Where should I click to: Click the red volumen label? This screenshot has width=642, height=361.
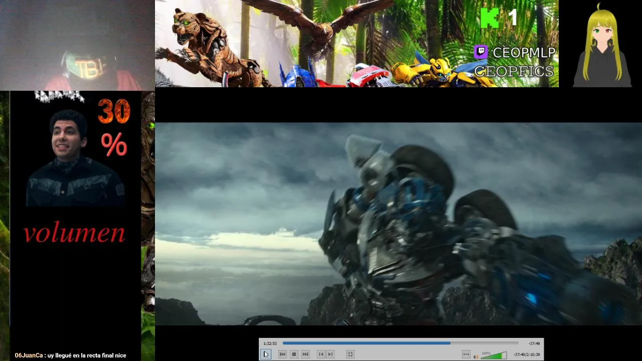click(74, 233)
